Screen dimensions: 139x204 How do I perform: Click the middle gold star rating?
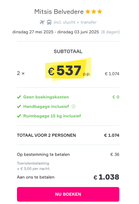point(94,11)
